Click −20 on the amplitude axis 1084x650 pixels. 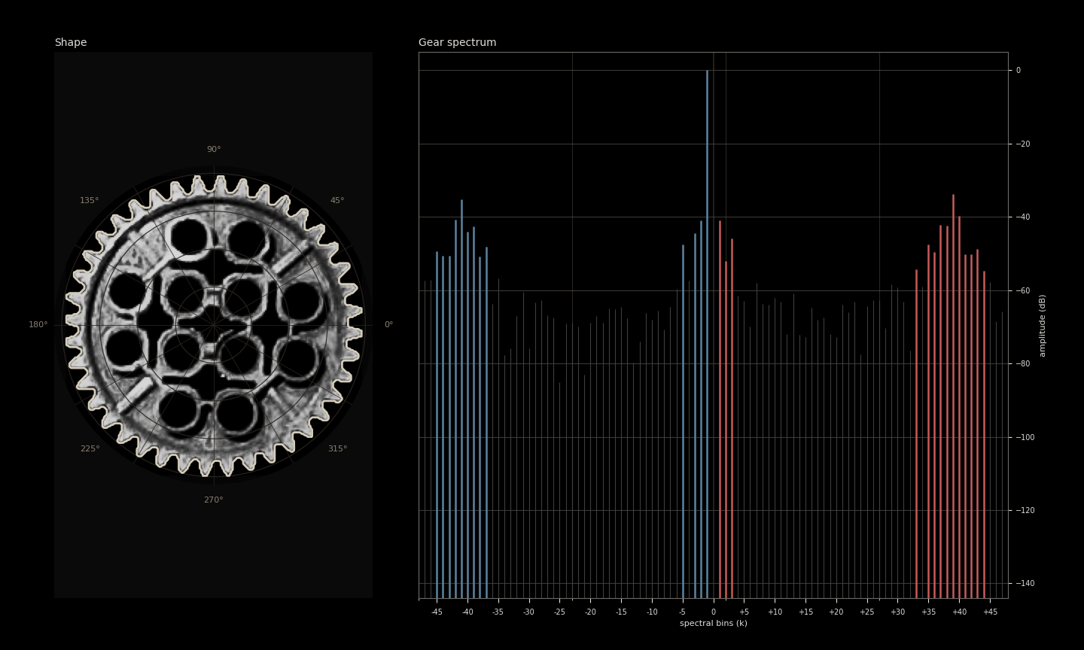[x=1022, y=144]
